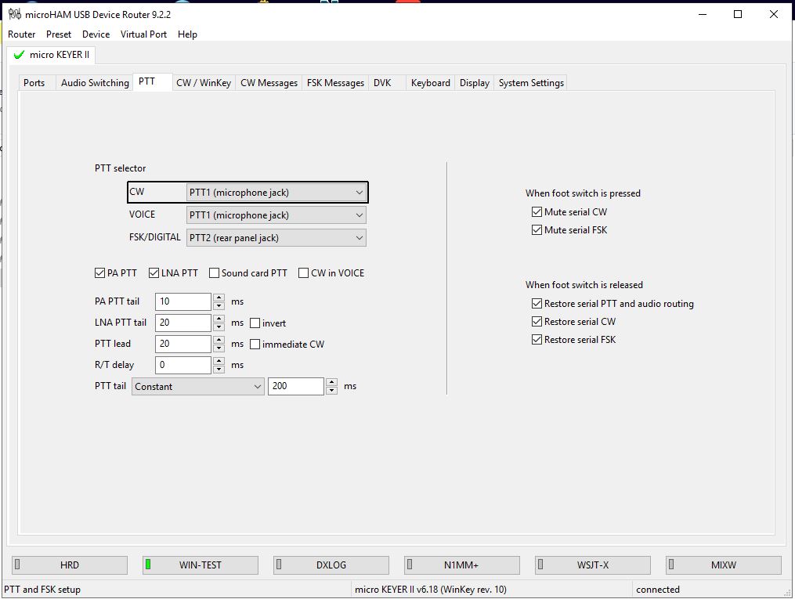Click the green checkmark on micro KEYER II tab

(x=20, y=55)
